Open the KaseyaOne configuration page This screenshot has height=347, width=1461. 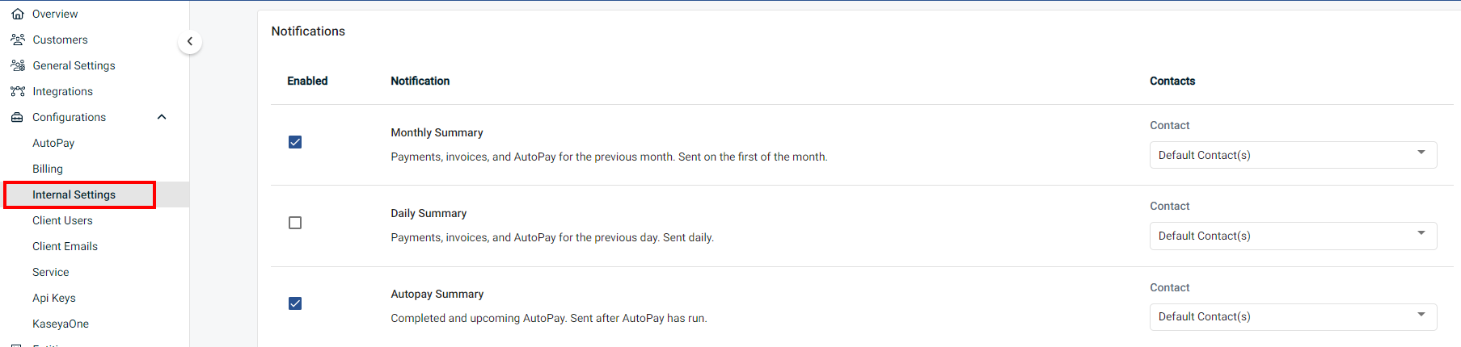point(61,324)
